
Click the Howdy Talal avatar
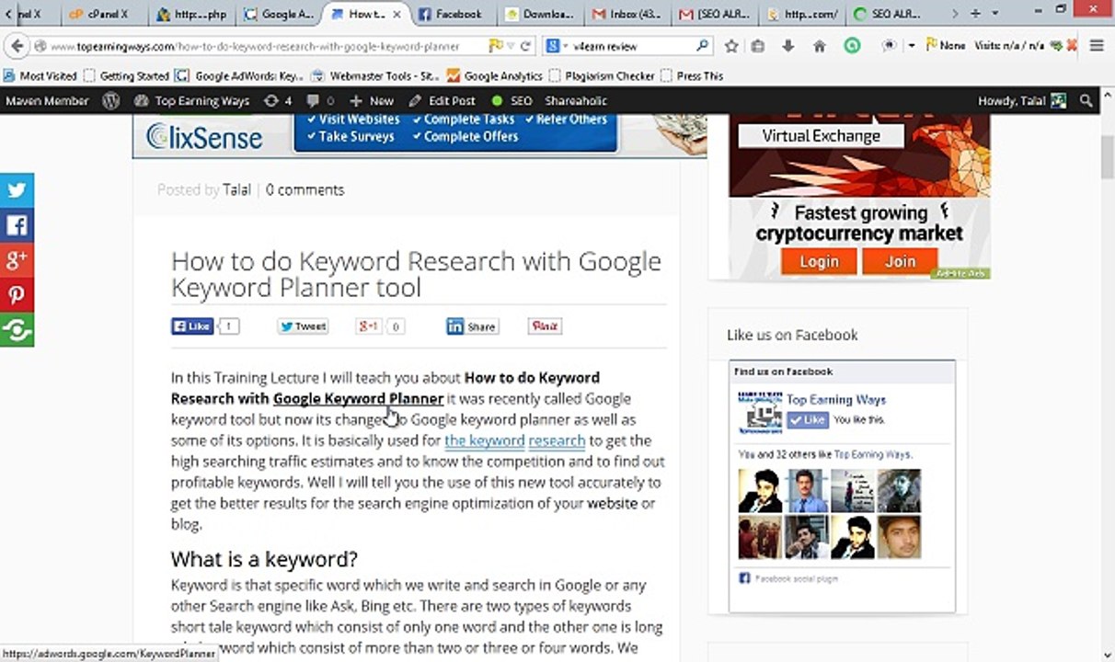click(x=1059, y=101)
